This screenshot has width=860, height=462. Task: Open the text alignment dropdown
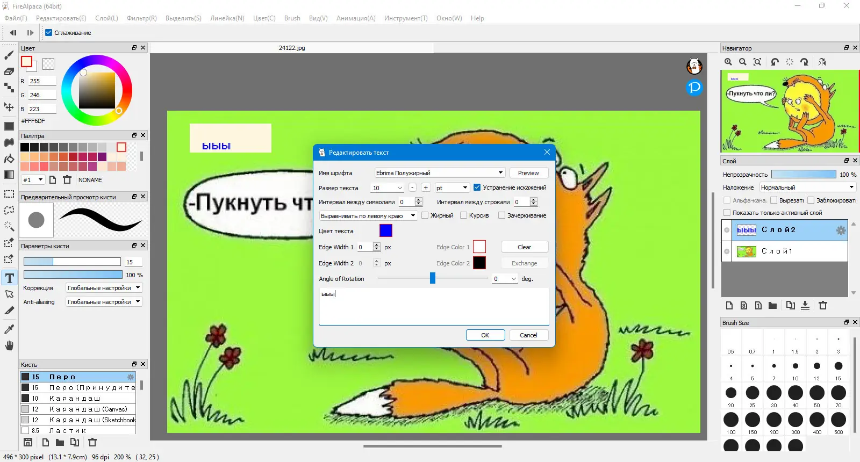pyautogui.click(x=368, y=216)
